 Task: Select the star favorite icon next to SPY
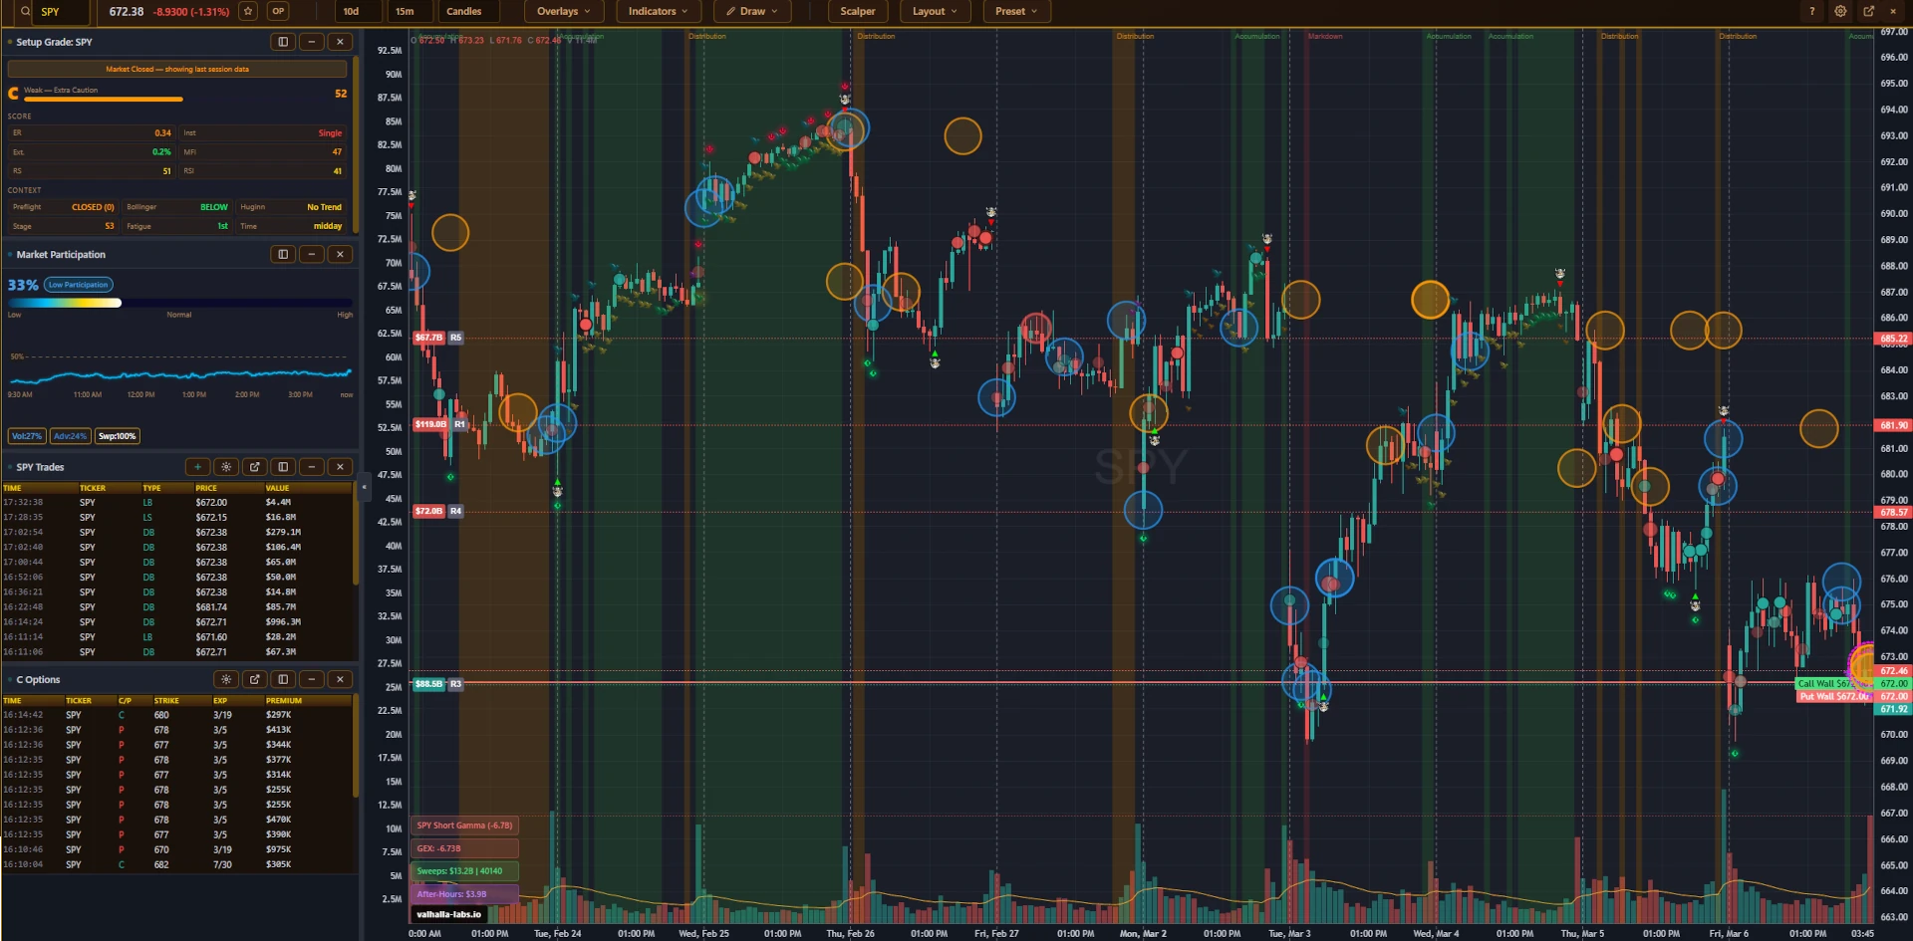247,11
